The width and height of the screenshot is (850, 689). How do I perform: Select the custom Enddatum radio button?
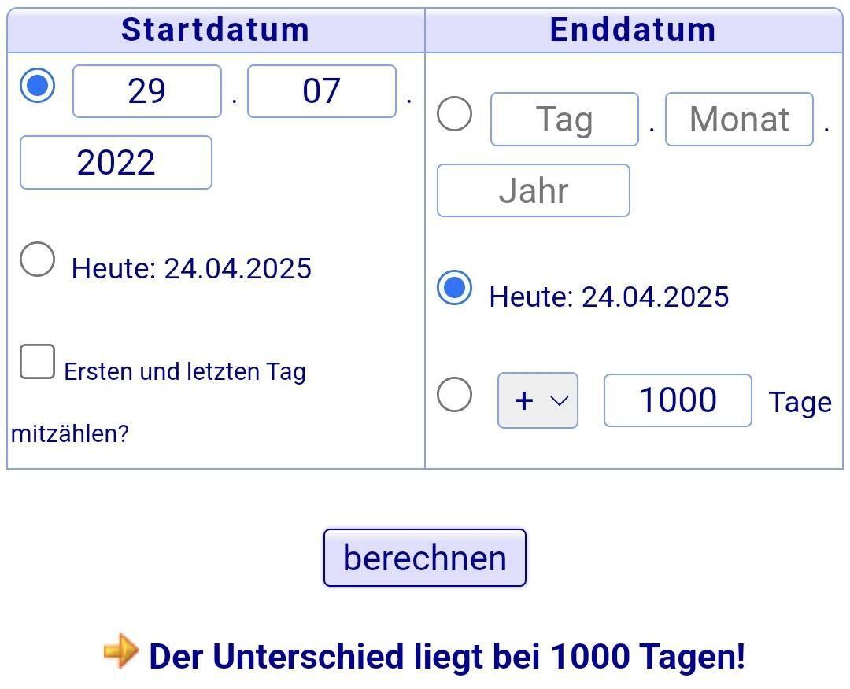click(x=454, y=114)
